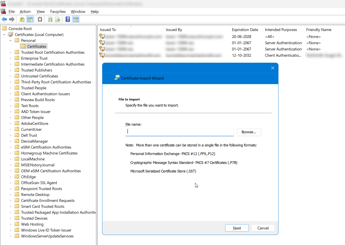Open Help via the question mark icon

pyautogui.click(x=68, y=19)
